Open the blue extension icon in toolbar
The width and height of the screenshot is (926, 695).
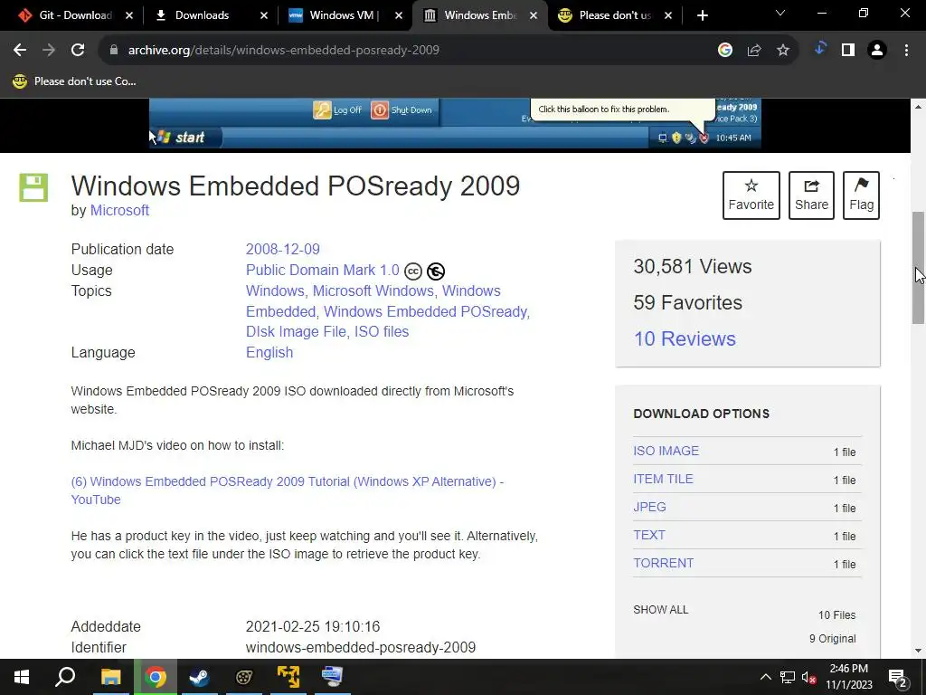(819, 49)
